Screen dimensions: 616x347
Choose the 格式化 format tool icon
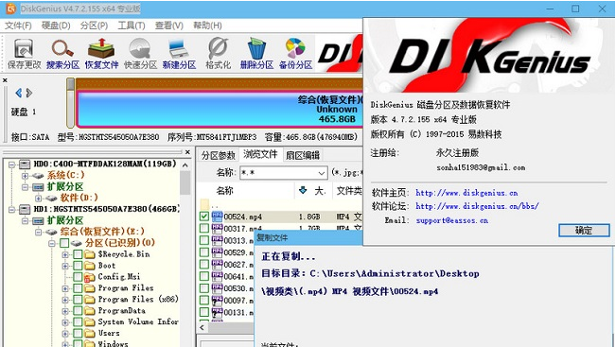point(218,49)
